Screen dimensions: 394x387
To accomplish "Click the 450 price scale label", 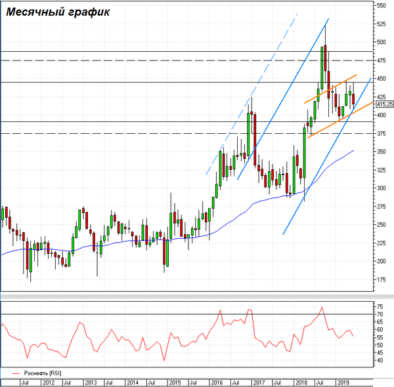I will point(381,79).
